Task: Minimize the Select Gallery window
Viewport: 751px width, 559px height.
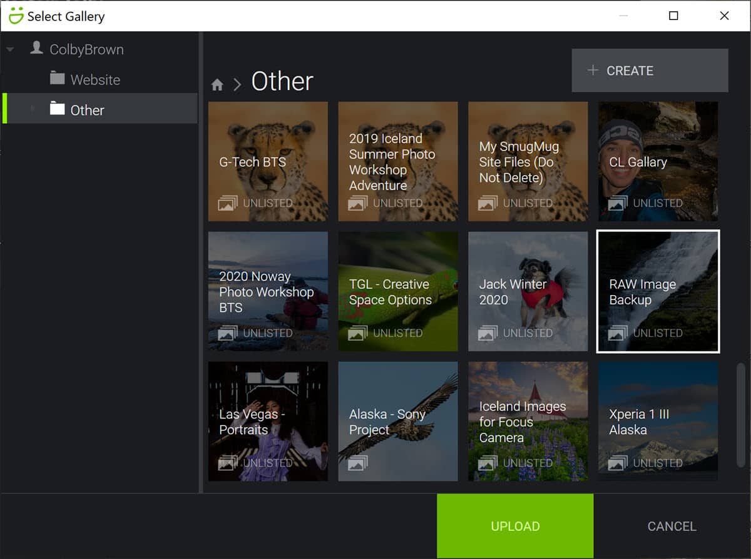Action: 623,16
